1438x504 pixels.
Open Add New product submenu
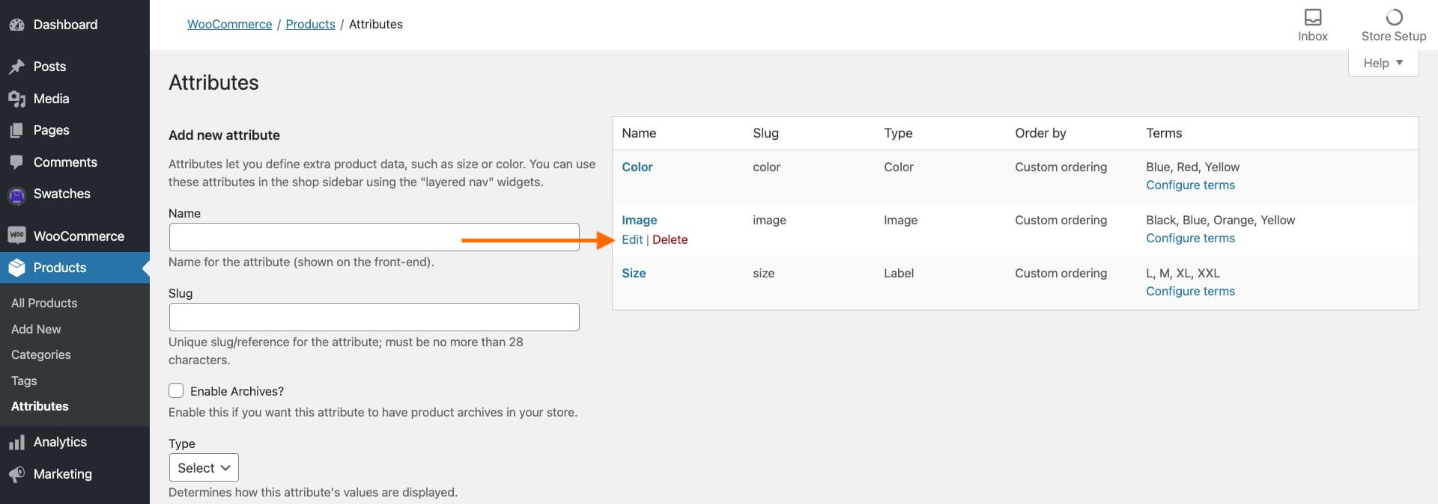click(36, 329)
